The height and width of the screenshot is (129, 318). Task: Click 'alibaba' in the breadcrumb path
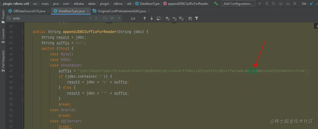coord(78,4)
